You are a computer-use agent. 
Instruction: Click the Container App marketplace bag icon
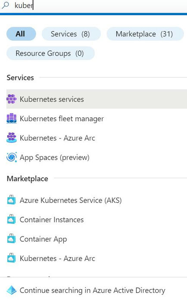pyautogui.click(x=11, y=239)
